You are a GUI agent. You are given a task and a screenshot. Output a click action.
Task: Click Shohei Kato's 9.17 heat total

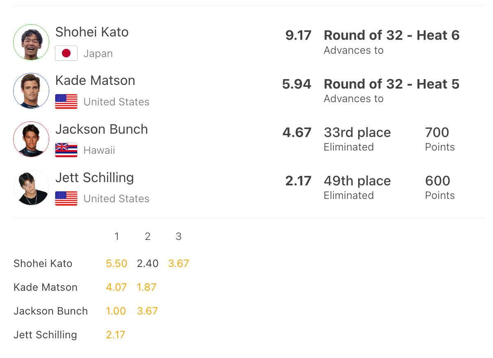[298, 35]
